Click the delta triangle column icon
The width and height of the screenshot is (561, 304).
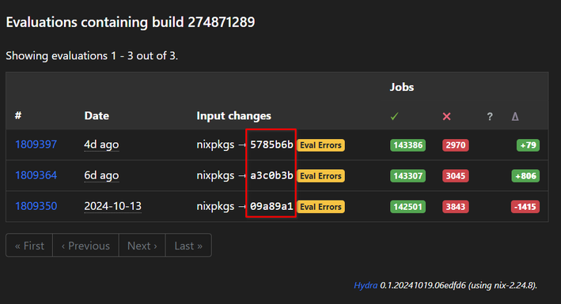[x=515, y=116]
